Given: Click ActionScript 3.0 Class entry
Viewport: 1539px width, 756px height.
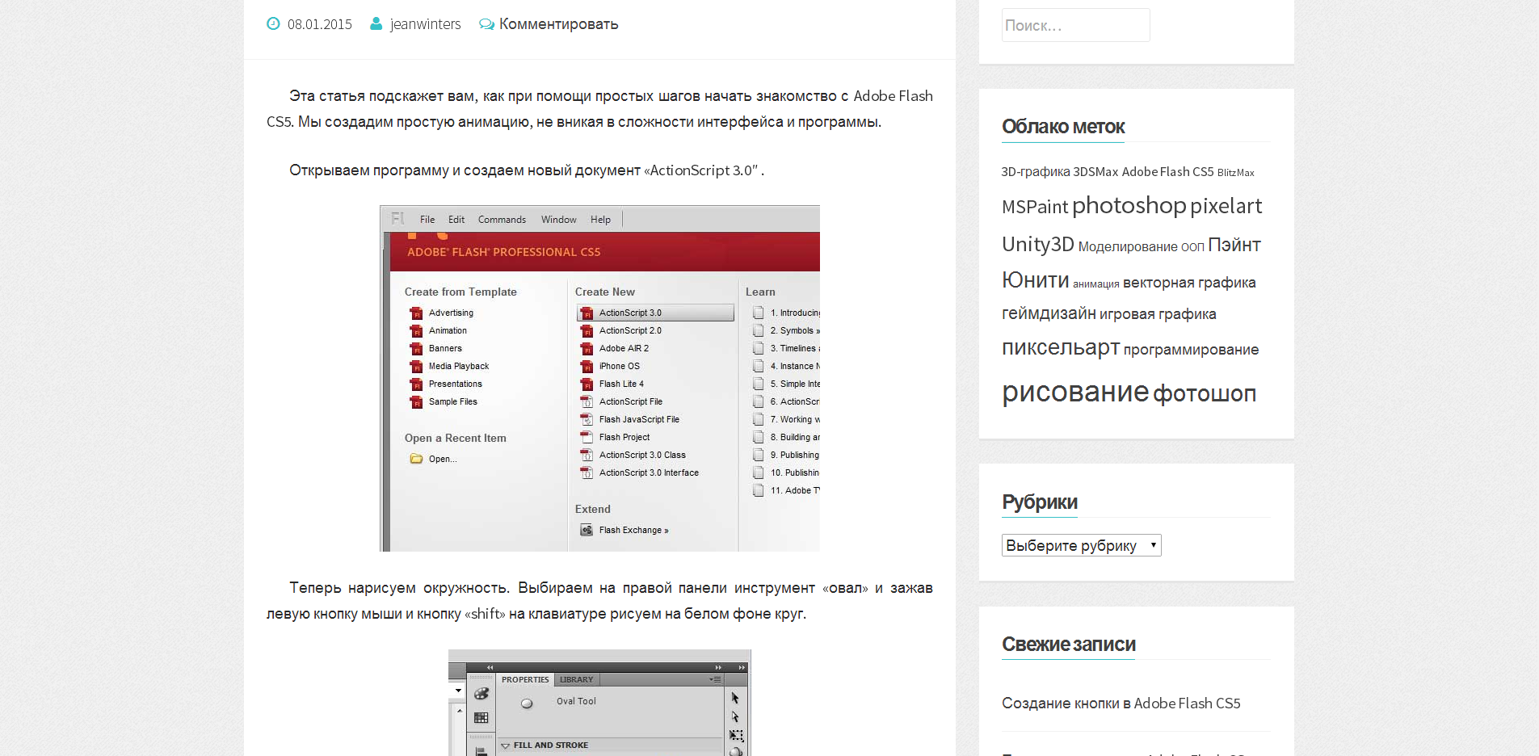Looking at the screenshot, I should [642, 455].
